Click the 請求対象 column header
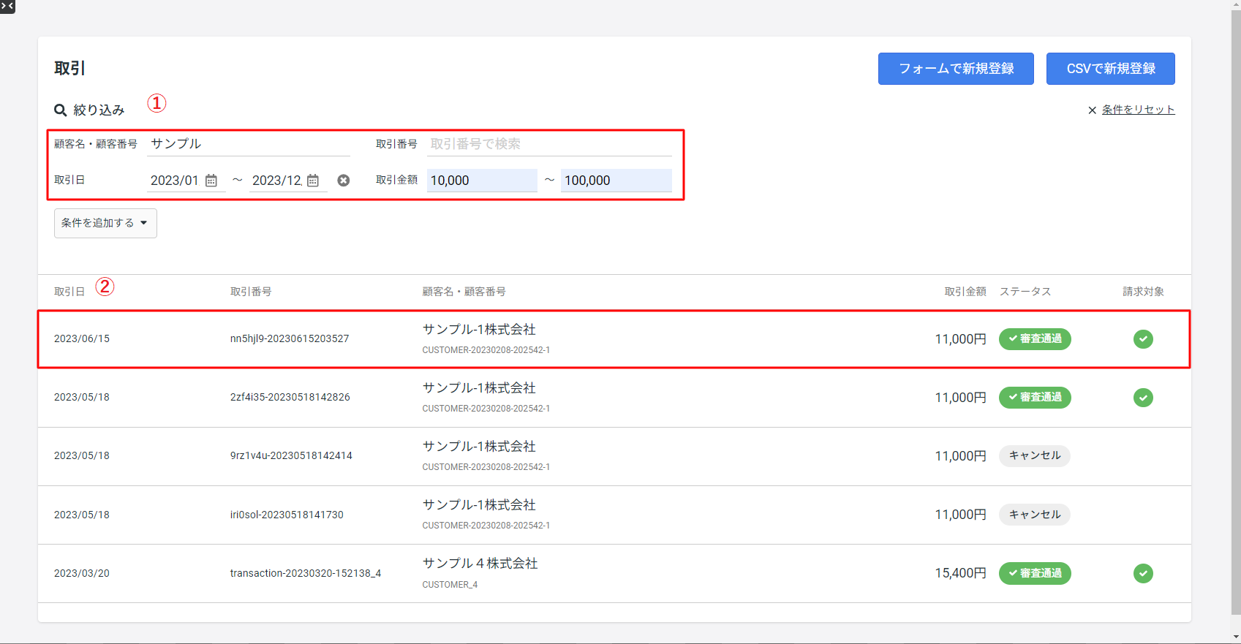This screenshot has width=1241, height=644. coord(1144,292)
